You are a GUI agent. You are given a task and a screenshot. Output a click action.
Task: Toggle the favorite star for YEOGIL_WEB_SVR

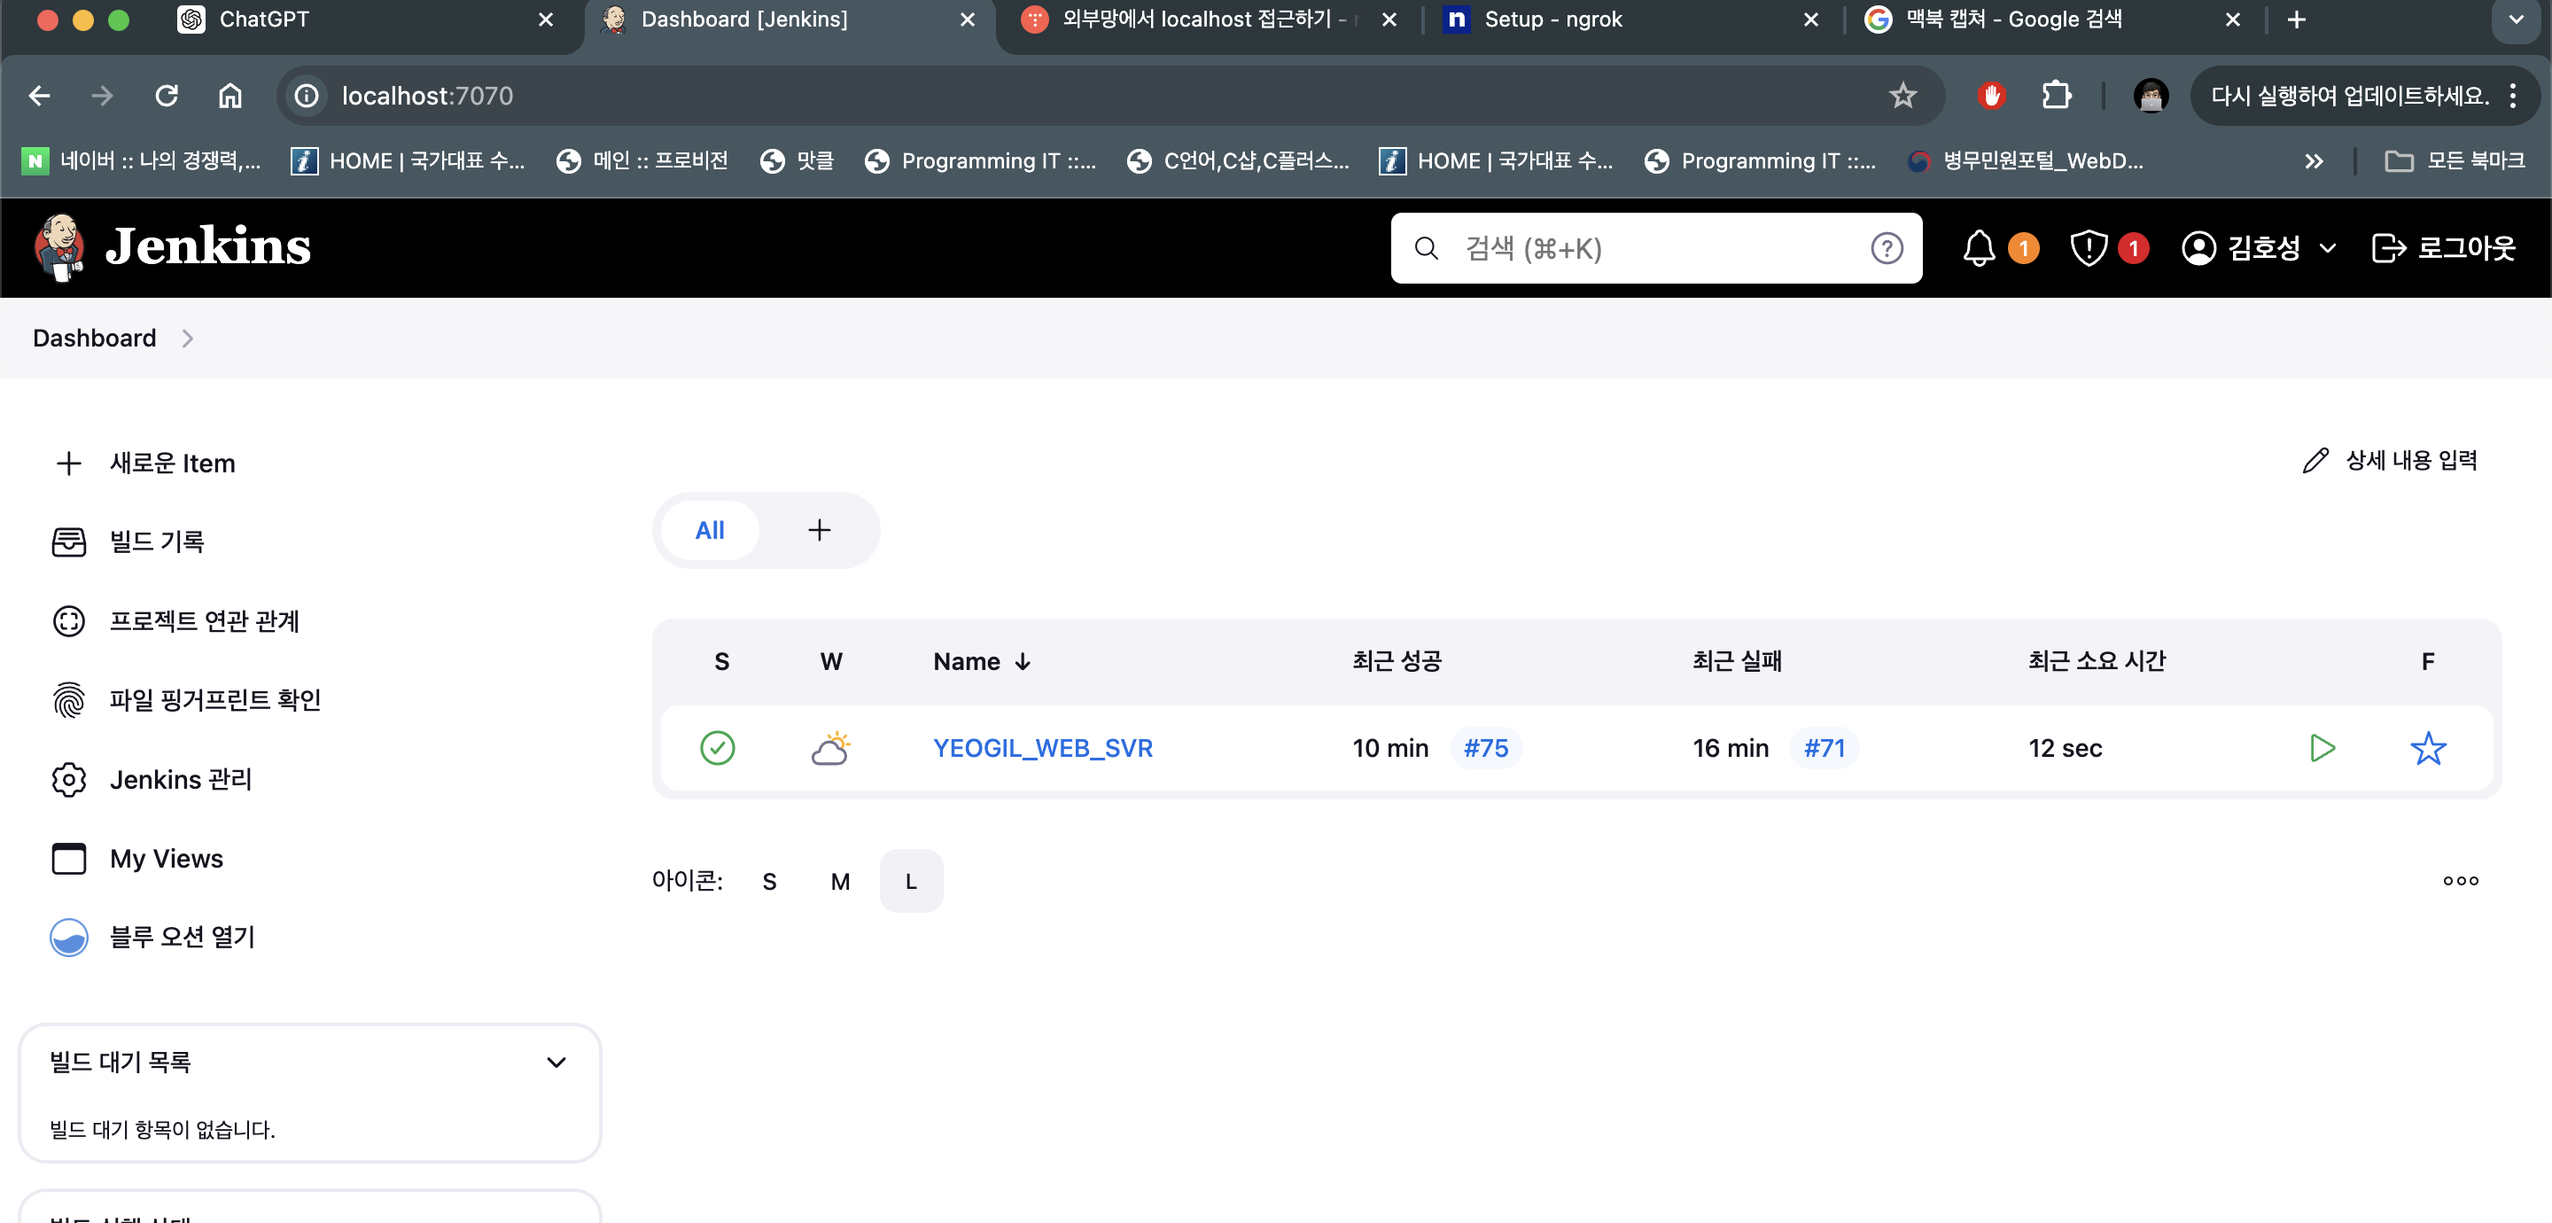point(2427,747)
